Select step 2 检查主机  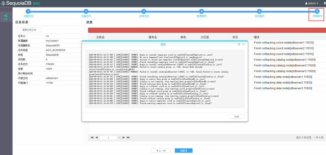86,11
